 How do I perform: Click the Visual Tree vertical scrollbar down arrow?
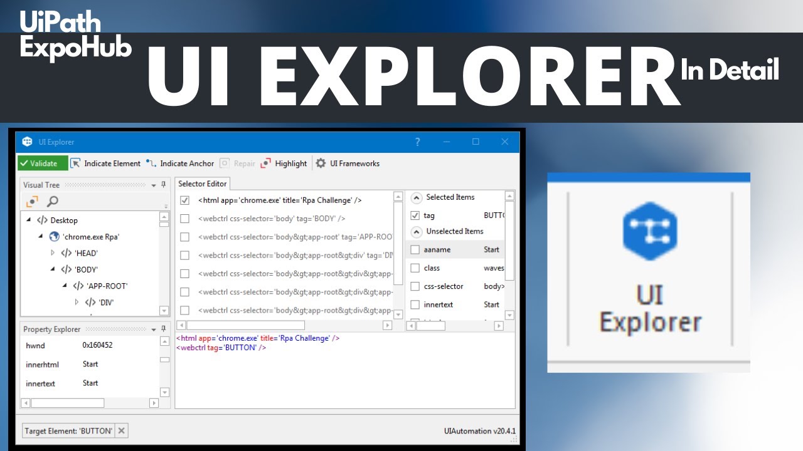[164, 311]
